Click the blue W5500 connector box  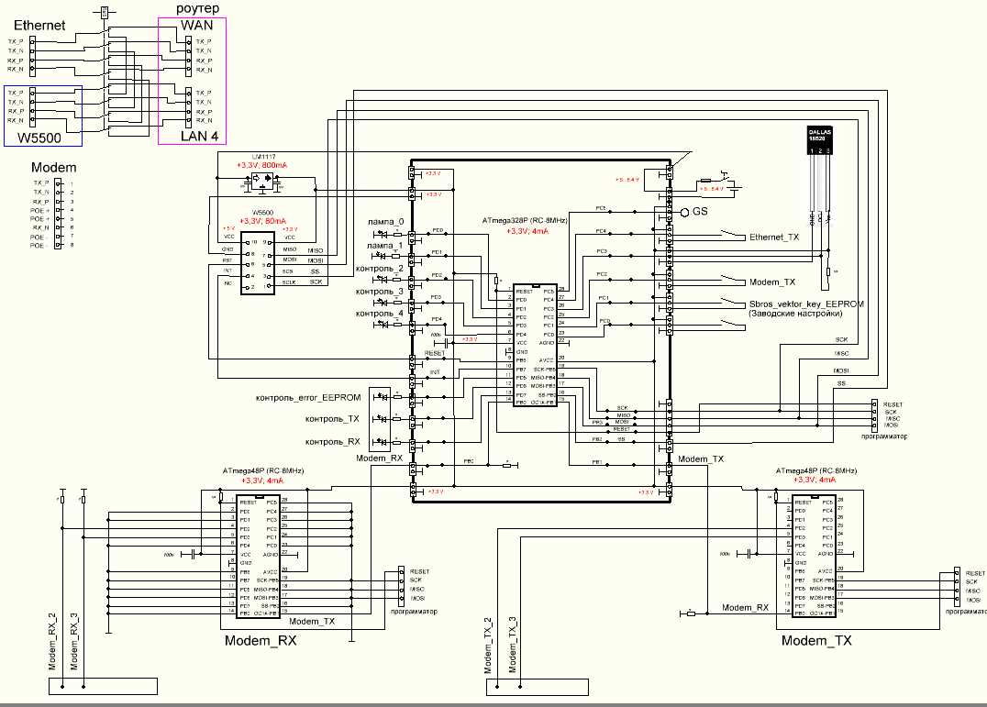(42, 116)
